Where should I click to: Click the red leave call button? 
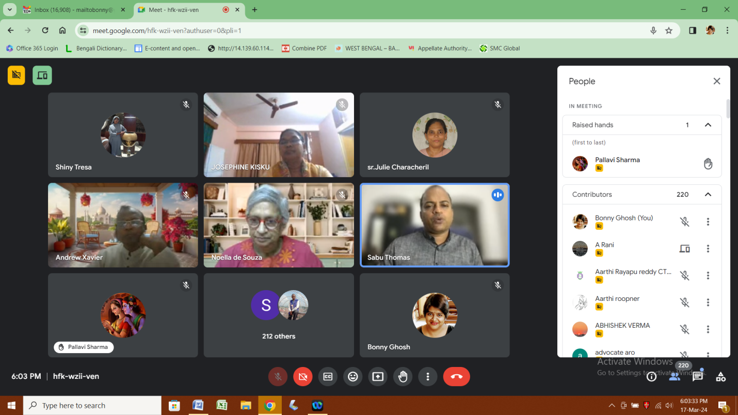(456, 377)
